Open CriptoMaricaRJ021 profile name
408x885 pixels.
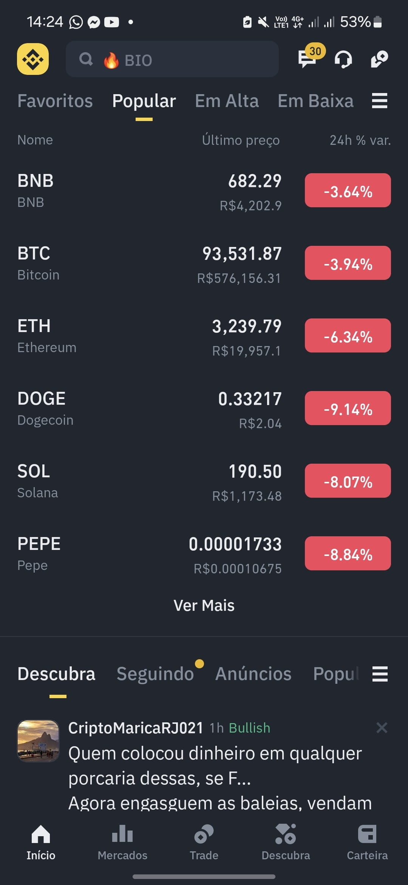(x=136, y=728)
